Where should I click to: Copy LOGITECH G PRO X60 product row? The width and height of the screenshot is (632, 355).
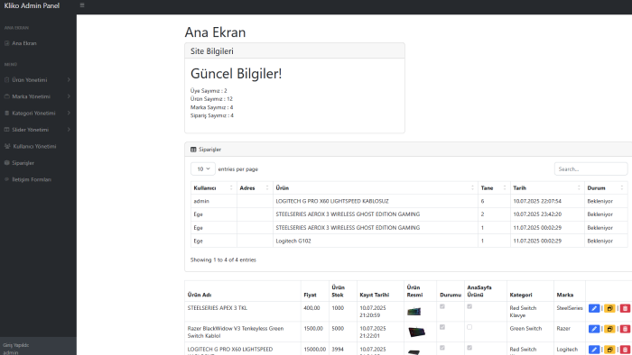(609, 350)
